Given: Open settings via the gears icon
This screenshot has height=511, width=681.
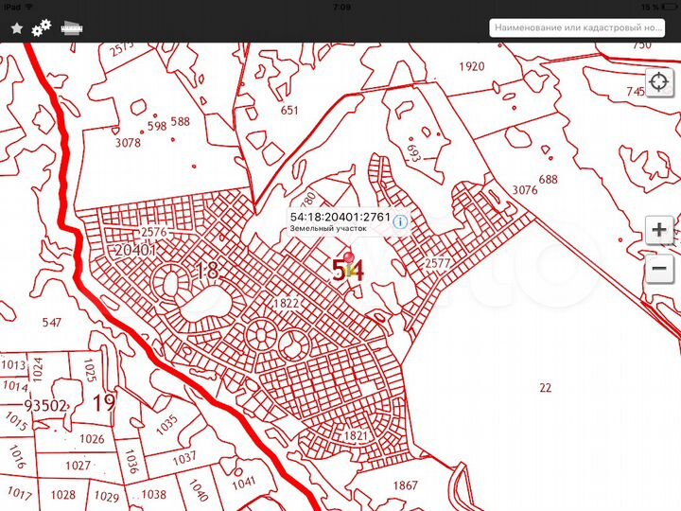Looking at the screenshot, I should pos(42,27).
